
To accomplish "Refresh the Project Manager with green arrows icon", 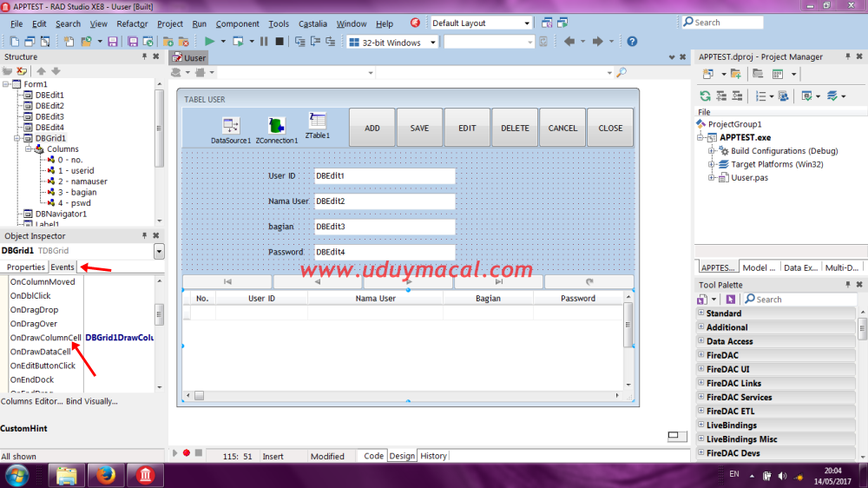I will pos(705,96).
